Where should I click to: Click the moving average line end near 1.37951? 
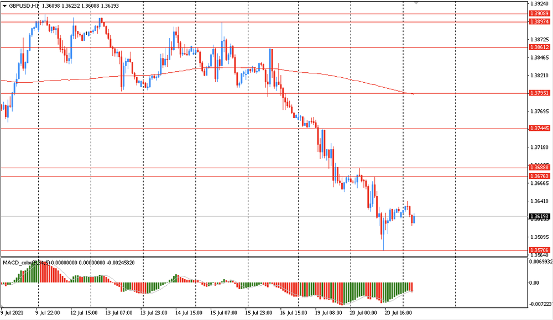point(412,94)
